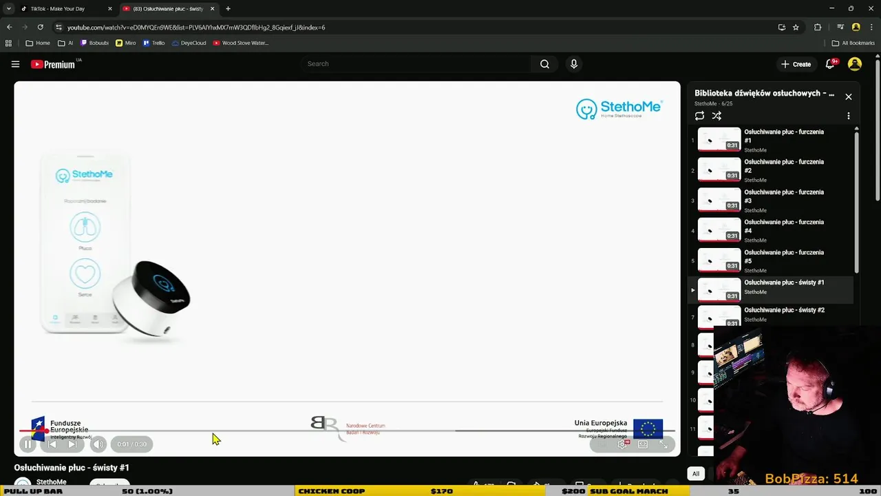881x496 pixels.
Task: Open the All Bookmarks folder
Action: point(853,43)
